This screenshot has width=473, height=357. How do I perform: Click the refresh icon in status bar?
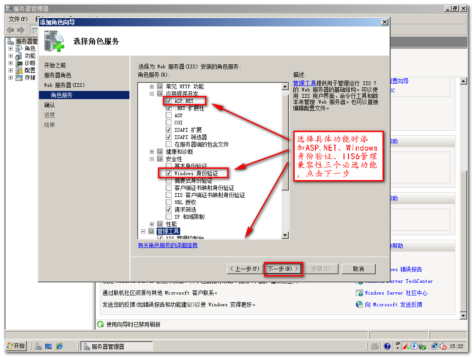[100, 324]
